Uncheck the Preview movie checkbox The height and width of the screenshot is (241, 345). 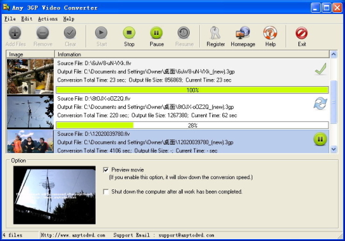pyautogui.click(x=106, y=170)
